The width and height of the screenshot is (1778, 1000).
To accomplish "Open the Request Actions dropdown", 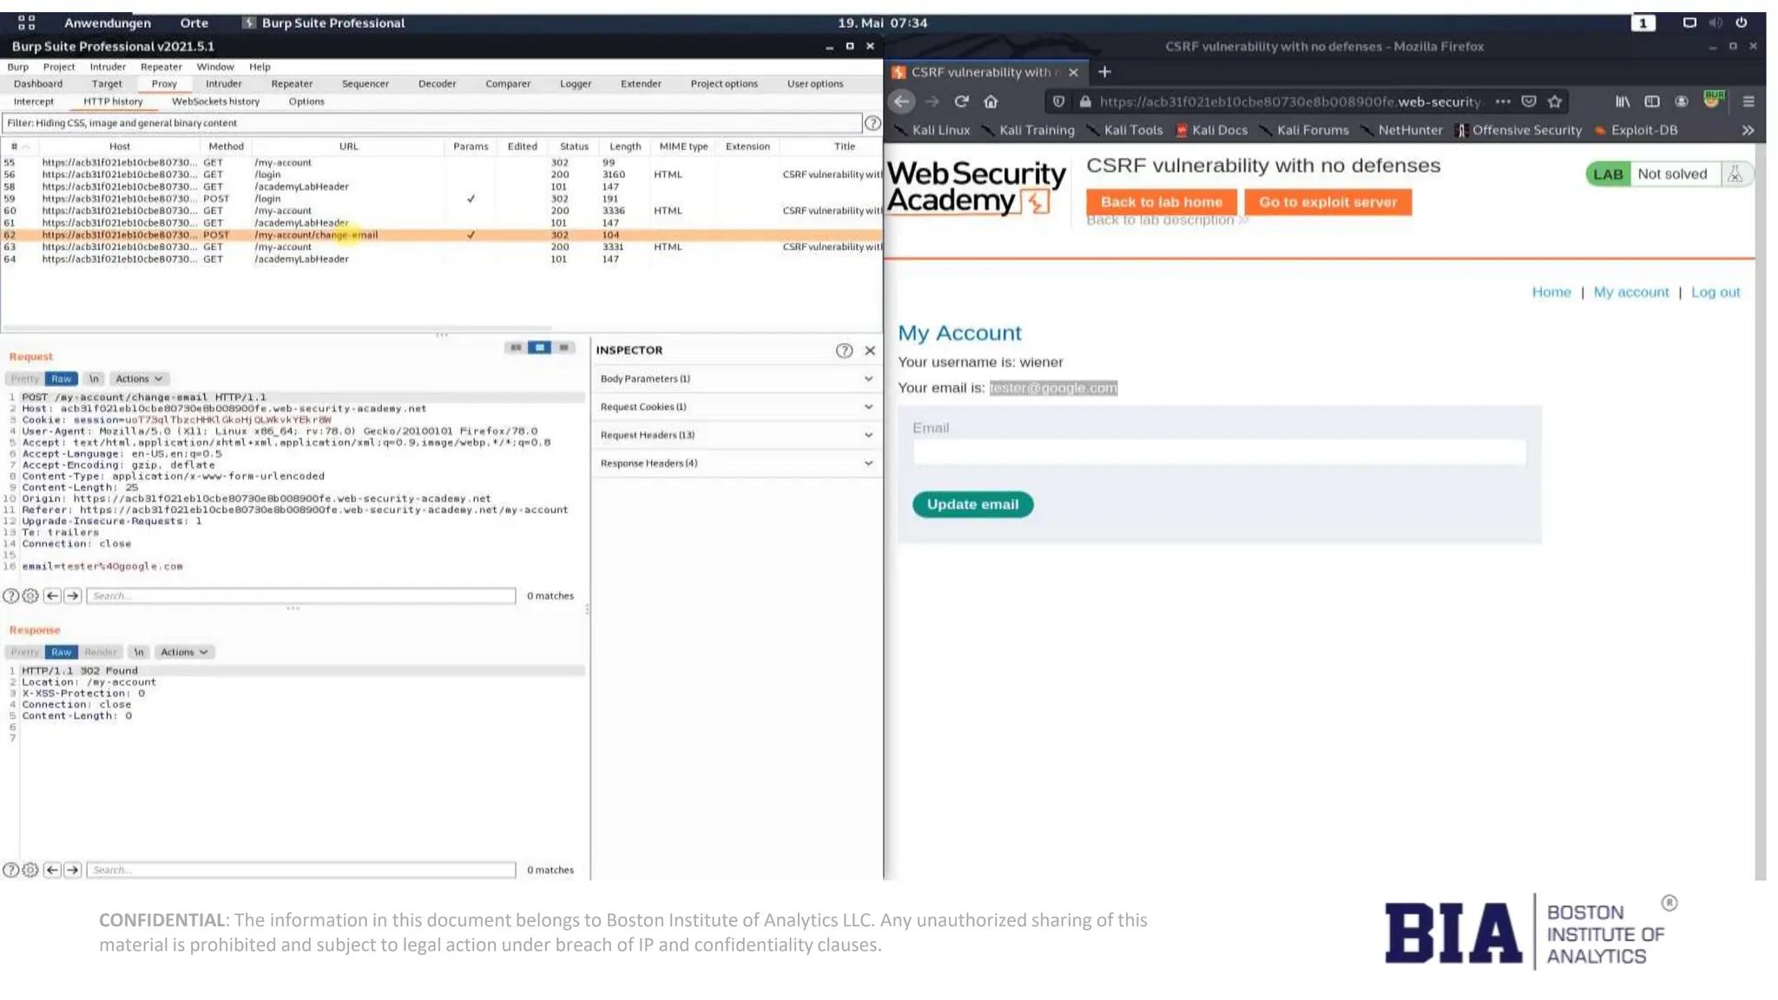I will (139, 378).
